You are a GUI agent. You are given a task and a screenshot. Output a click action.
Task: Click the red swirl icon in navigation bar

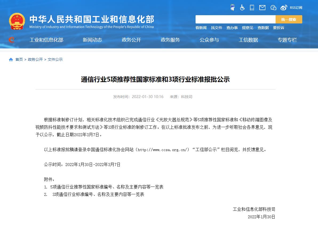[11, 40]
